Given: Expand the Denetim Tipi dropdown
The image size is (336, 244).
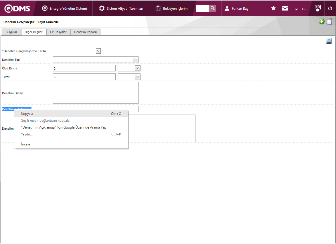Looking at the screenshot, I should point(135,60).
